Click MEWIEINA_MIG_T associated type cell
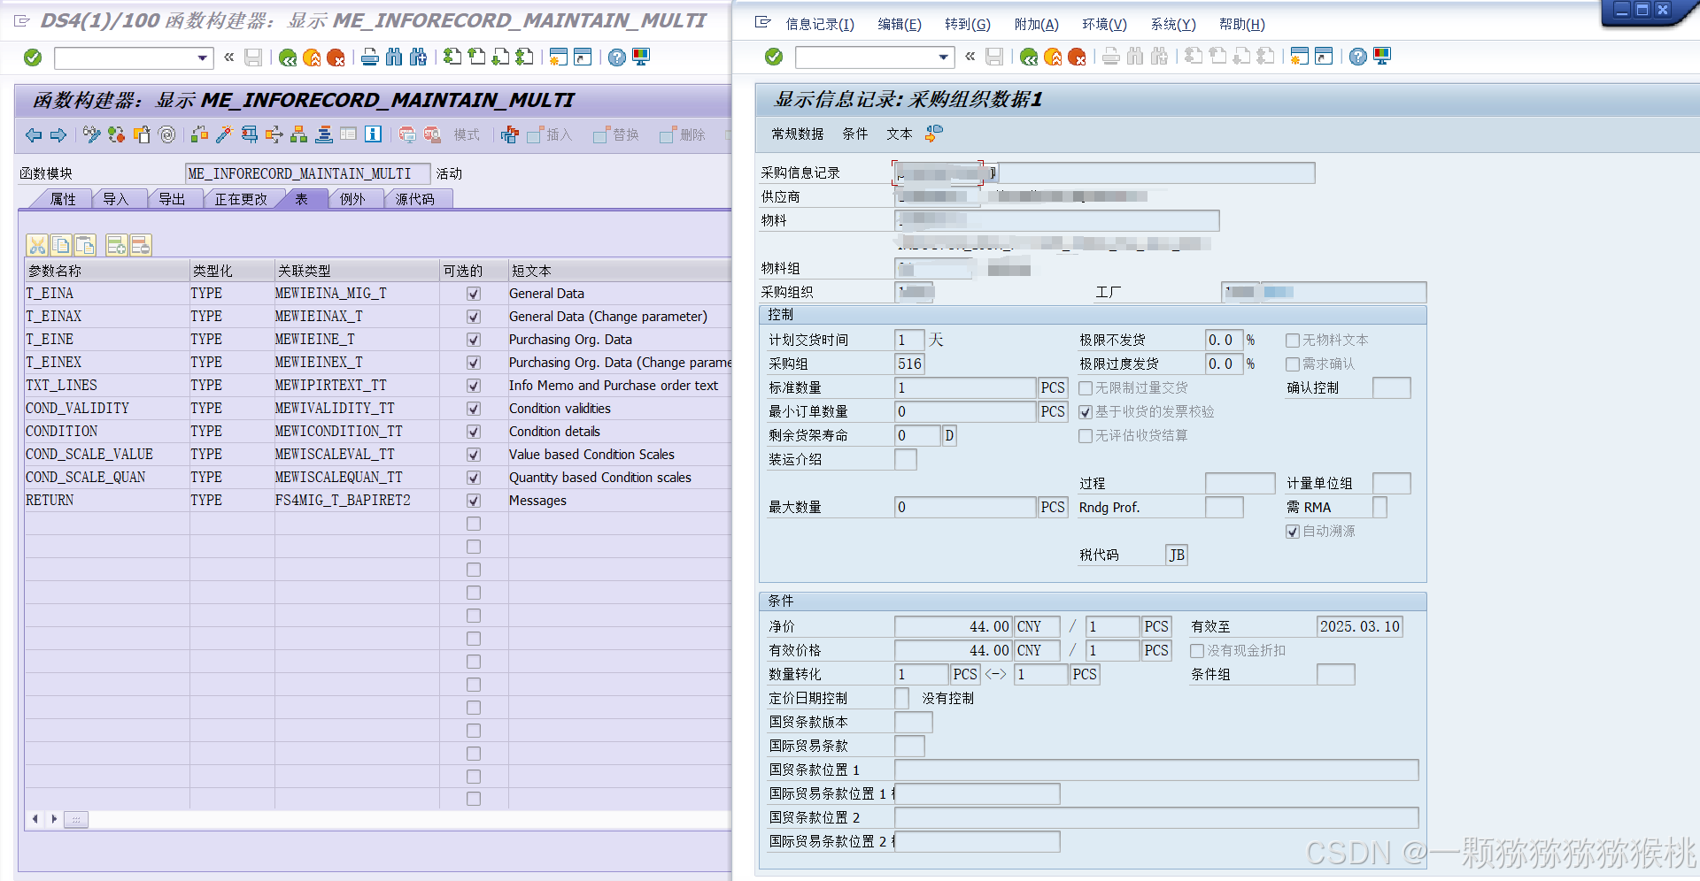This screenshot has width=1700, height=881. 357,294
